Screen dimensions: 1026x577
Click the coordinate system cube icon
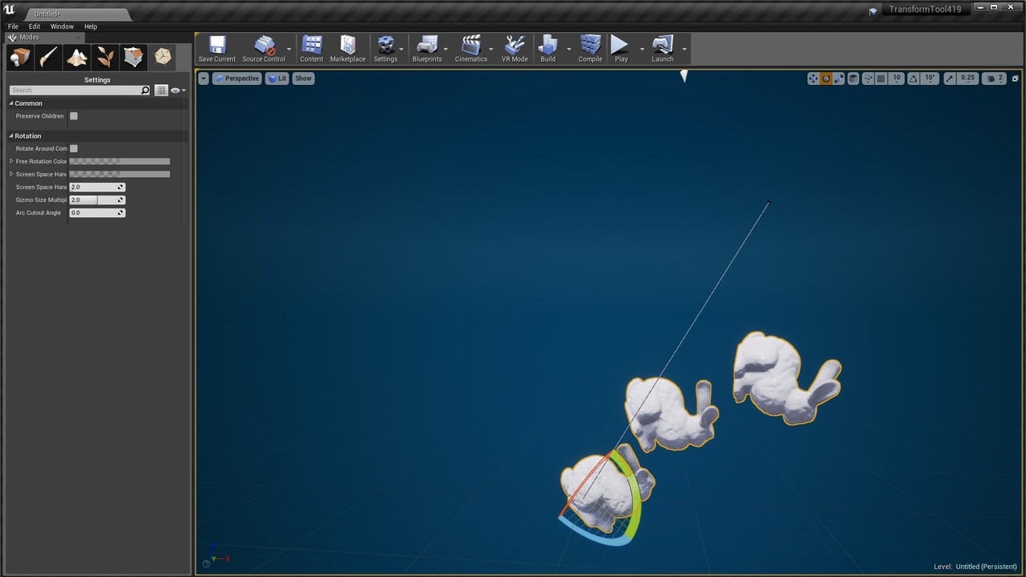tap(854, 79)
